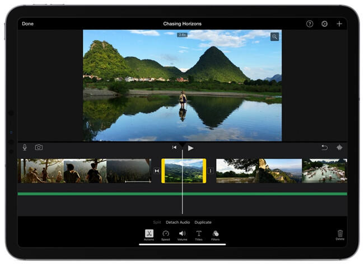Open the Titles tool
This screenshot has height=265, width=364.
pyautogui.click(x=199, y=234)
